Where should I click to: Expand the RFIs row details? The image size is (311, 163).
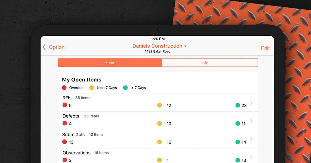click(x=251, y=102)
